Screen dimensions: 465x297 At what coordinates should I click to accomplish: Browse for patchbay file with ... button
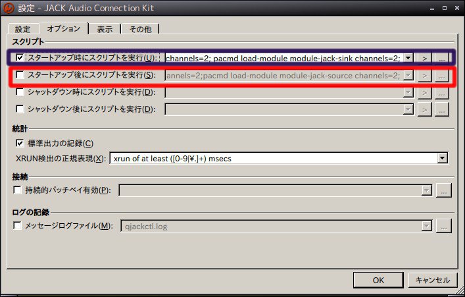coord(444,190)
